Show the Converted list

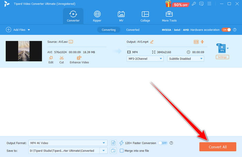[x=133, y=30]
